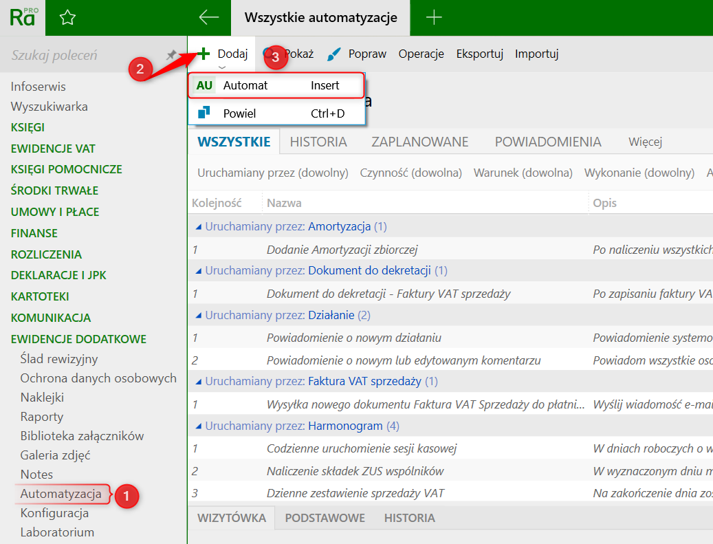Open a new tab with plus icon
Viewport: 713px width, 544px height.
pyautogui.click(x=434, y=17)
